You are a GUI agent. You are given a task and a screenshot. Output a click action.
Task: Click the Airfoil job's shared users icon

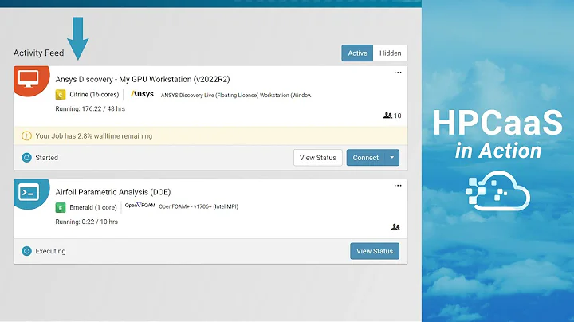coord(395,227)
